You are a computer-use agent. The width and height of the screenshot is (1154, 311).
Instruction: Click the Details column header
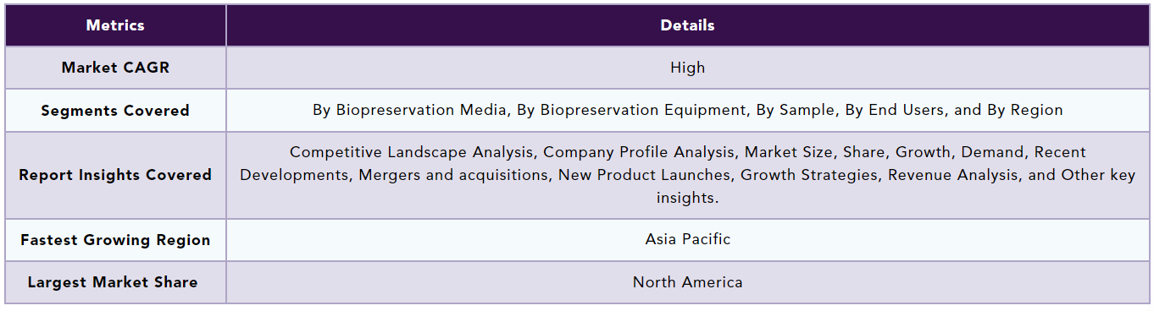tap(687, 25)
